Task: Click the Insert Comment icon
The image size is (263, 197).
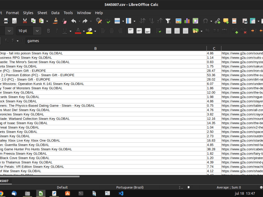Action: tap(226, 21)
